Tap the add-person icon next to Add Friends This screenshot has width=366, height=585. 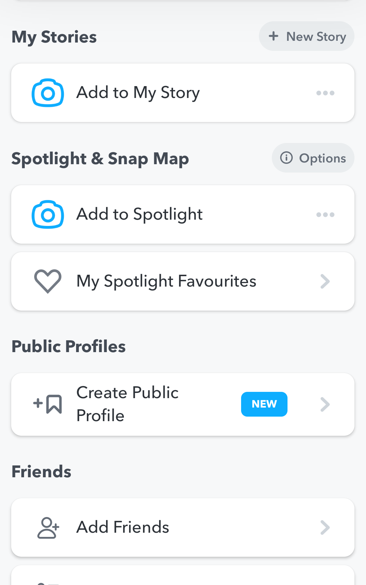48,528
